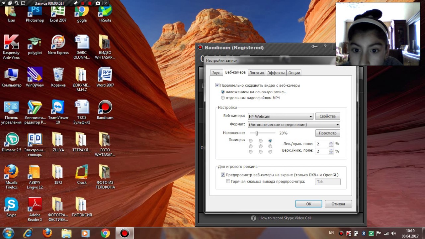
Task: Open Adobe Reader X desktop shortcut
Action: pyautogui.click(x=35, y=209)
